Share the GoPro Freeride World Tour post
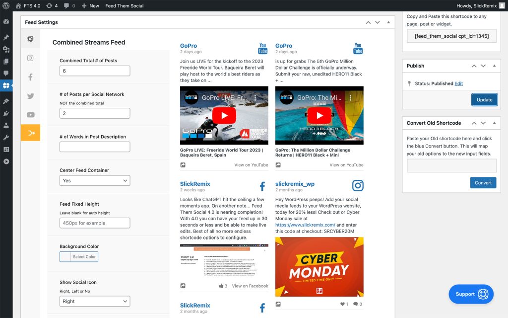The image size is (508, 318). [183, 165]
